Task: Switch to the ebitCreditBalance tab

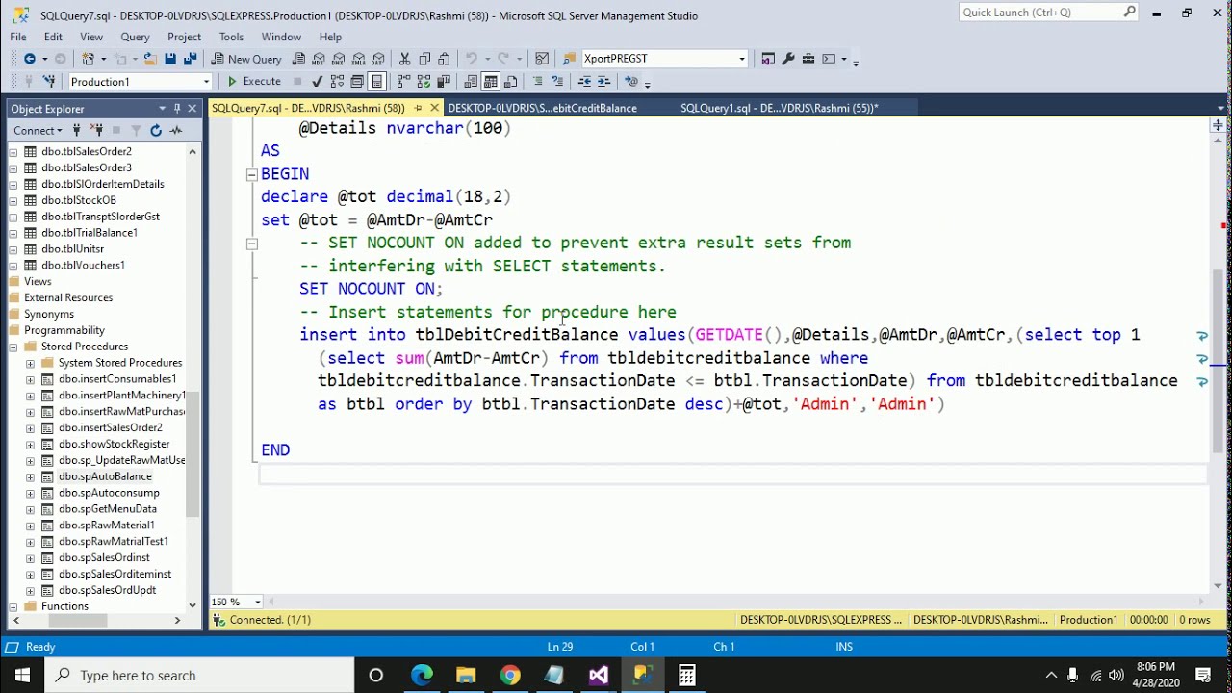Action: (542, 108)
